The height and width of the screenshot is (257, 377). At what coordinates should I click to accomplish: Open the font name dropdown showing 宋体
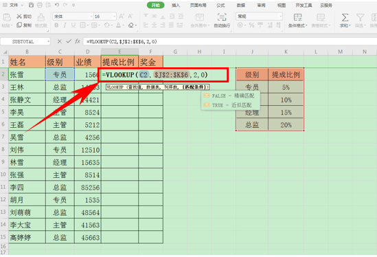point(91,16)
